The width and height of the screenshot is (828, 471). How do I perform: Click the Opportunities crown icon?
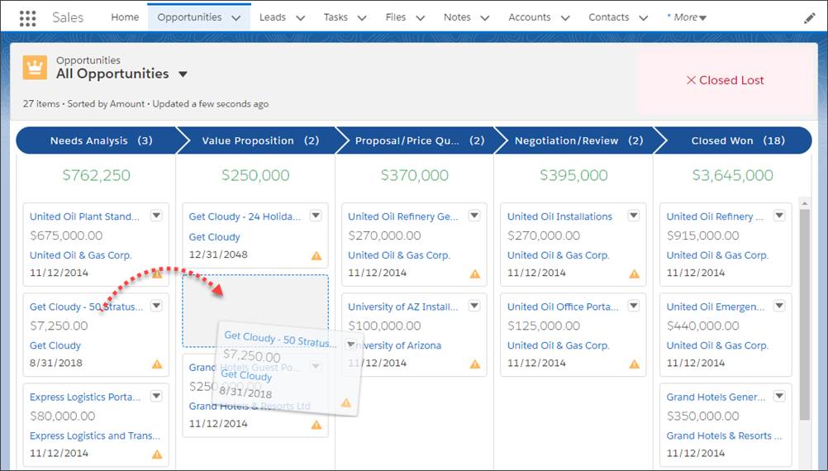[x=35, y=68]
